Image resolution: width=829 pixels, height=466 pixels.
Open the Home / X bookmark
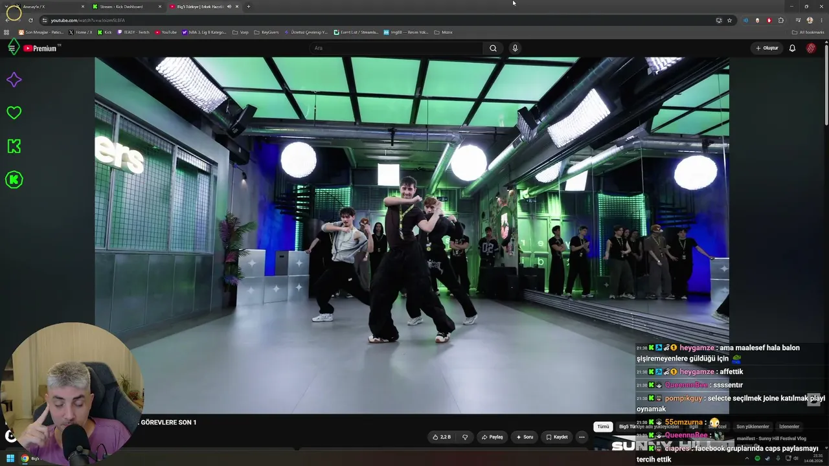pyautogui.click(x=80, y=32)
